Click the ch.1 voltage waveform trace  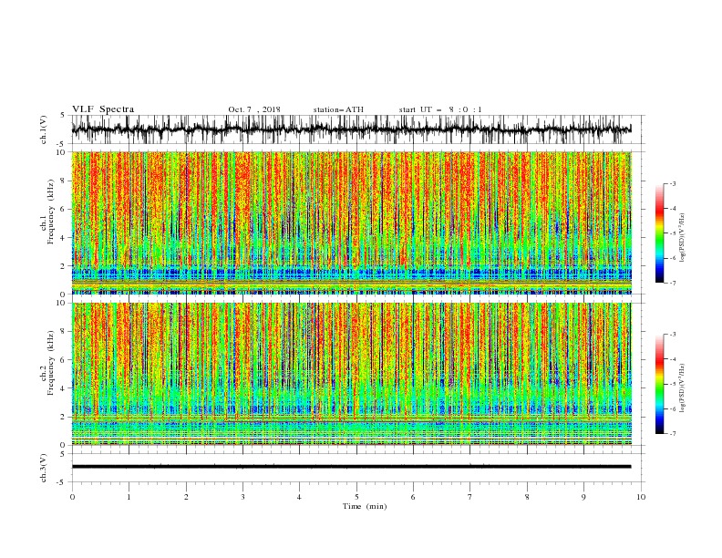click(351, 129)
